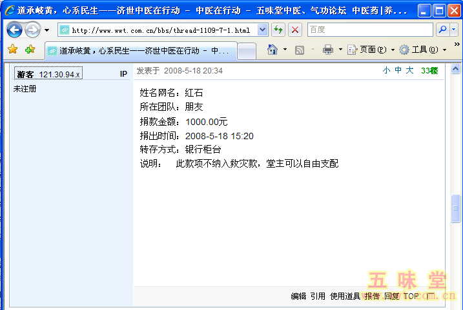Click the Refresh page icon
This screenshot has width=463, height=310.
point(278,30)
